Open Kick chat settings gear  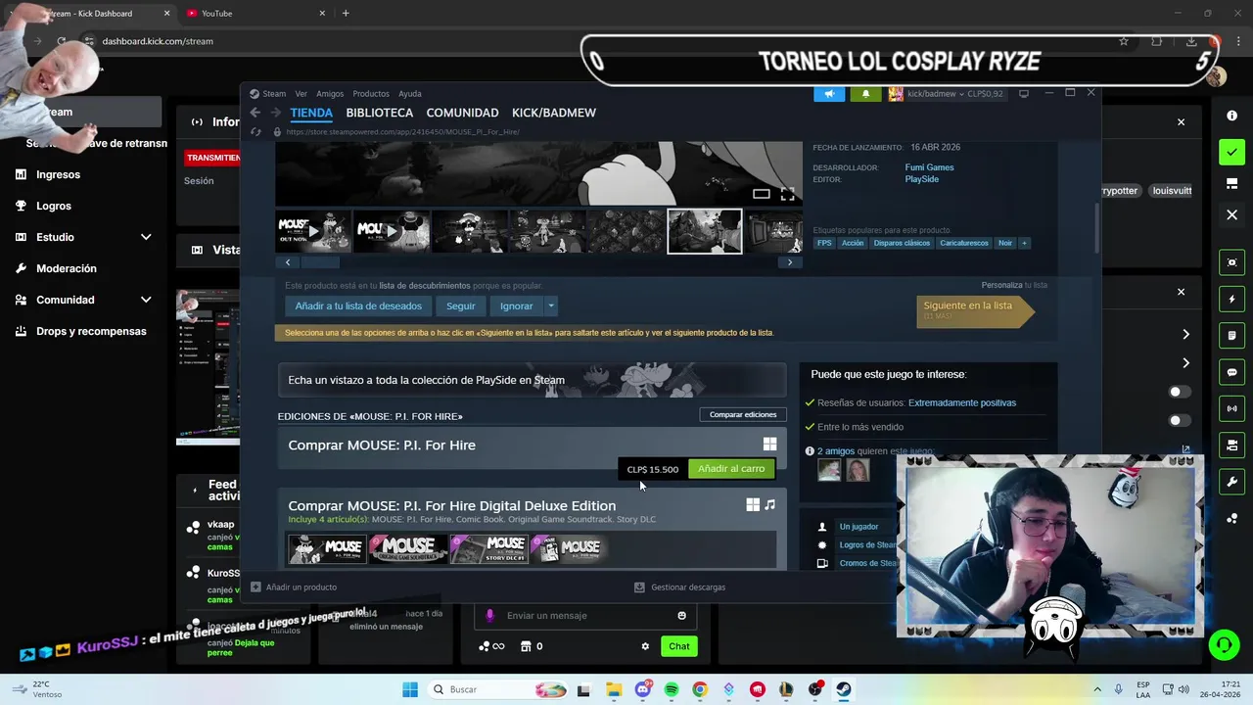tap(645, 646)
